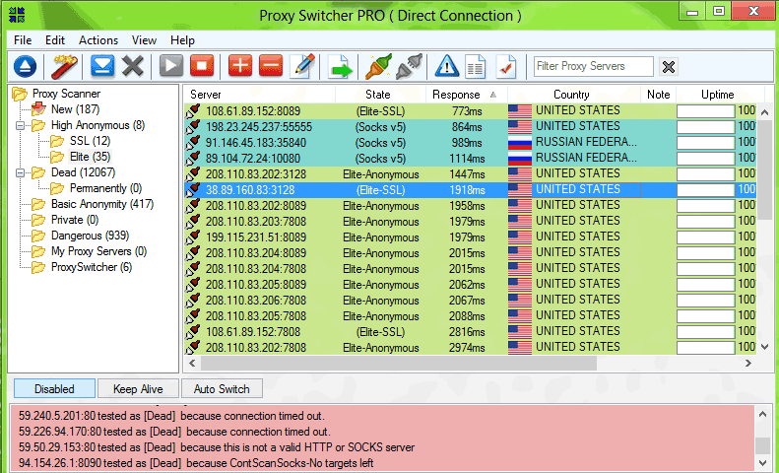Click proxy list vertical scrollbar down arrow

764,347
